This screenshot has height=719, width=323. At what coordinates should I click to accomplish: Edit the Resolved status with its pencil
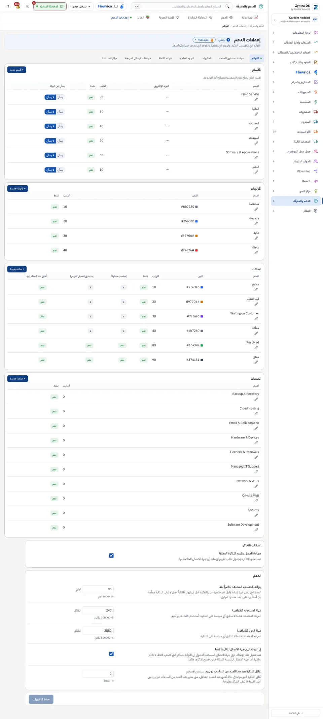click(x=256, y=347)
